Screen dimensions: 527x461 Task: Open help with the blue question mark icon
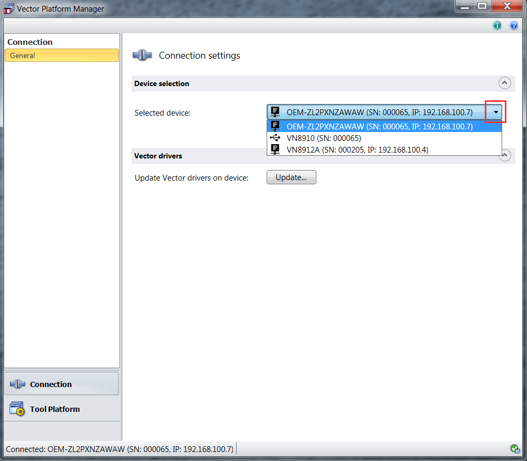(x=513, y=25)
